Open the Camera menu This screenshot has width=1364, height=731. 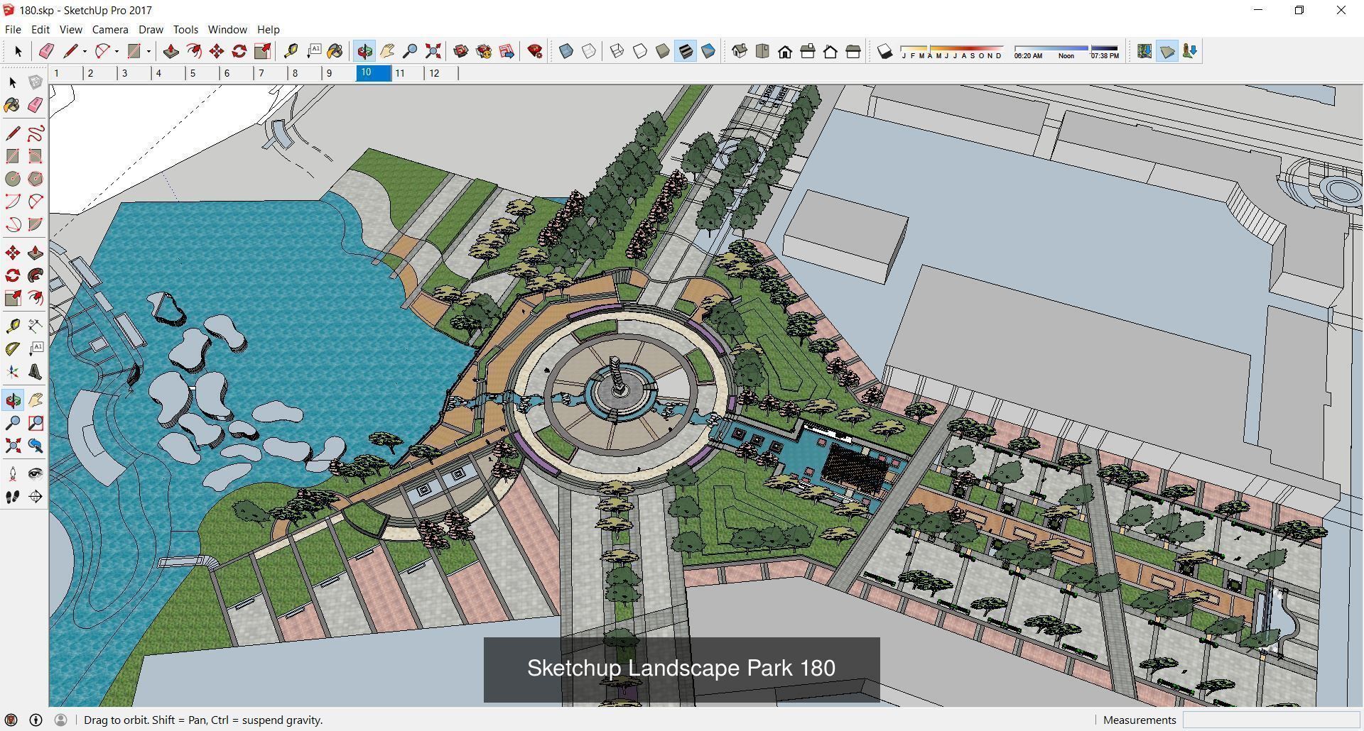[110, 29]
